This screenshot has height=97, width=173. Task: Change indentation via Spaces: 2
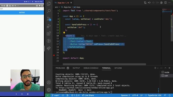click(125, 95)
